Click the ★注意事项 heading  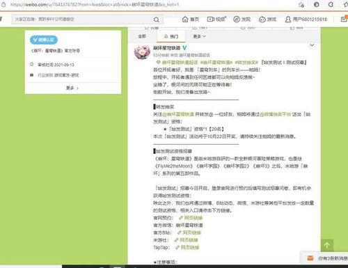pyautogui.click(x=165, y=262)
